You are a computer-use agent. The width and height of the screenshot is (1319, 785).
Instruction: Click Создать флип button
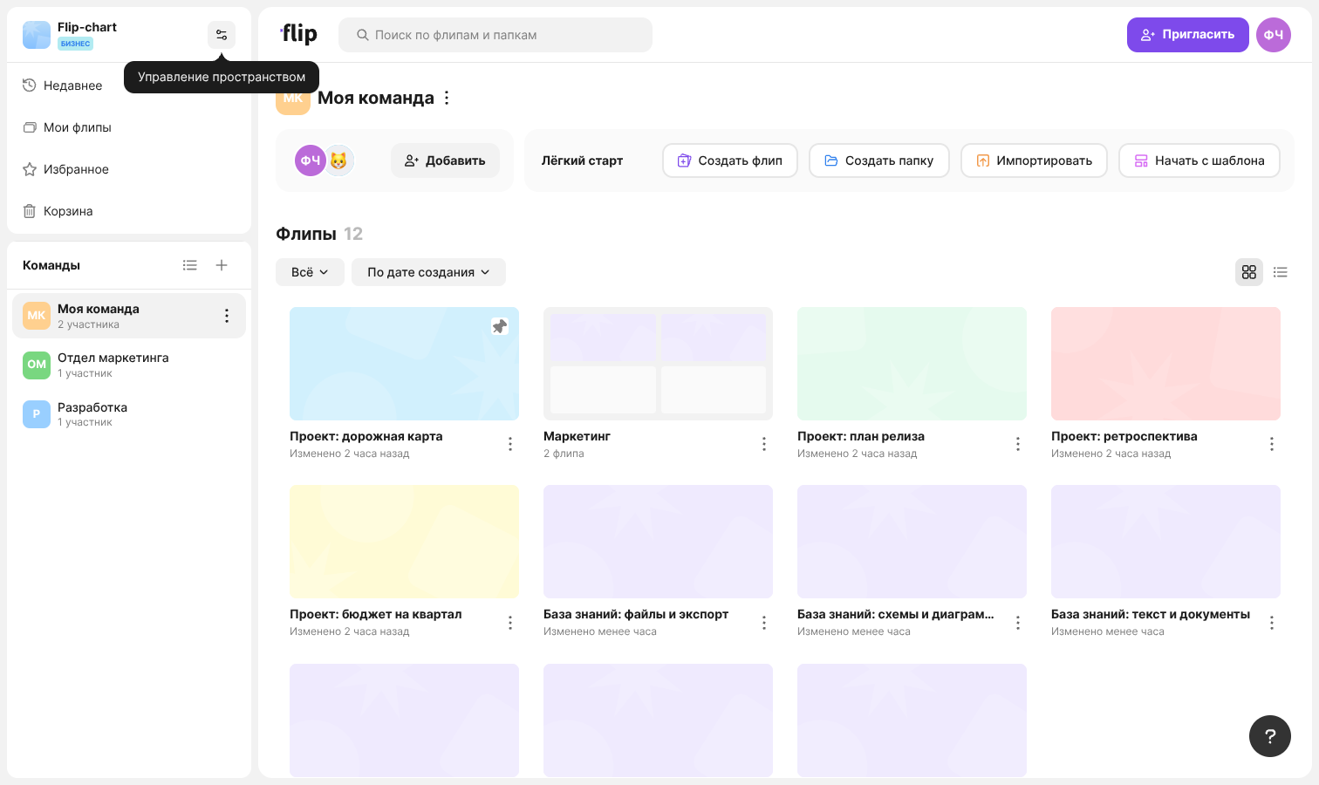[730, 160]
